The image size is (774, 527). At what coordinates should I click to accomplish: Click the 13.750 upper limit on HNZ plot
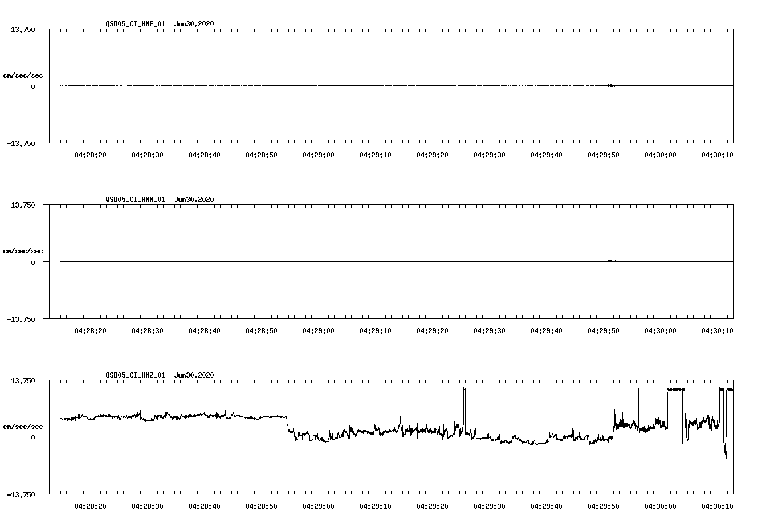pos(23,381)
